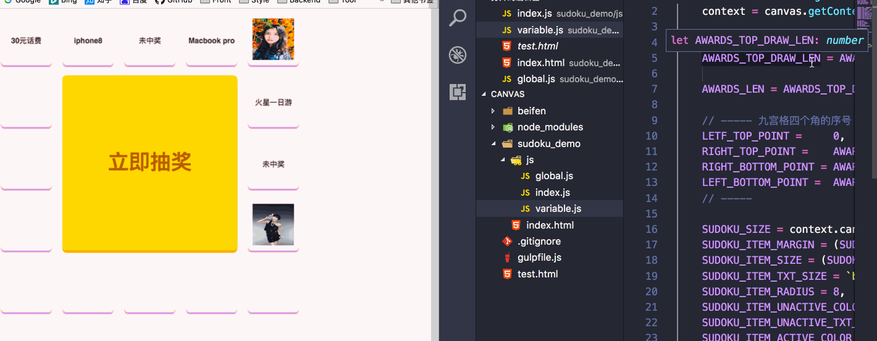Open the .gitignore file

click(550, 241)
